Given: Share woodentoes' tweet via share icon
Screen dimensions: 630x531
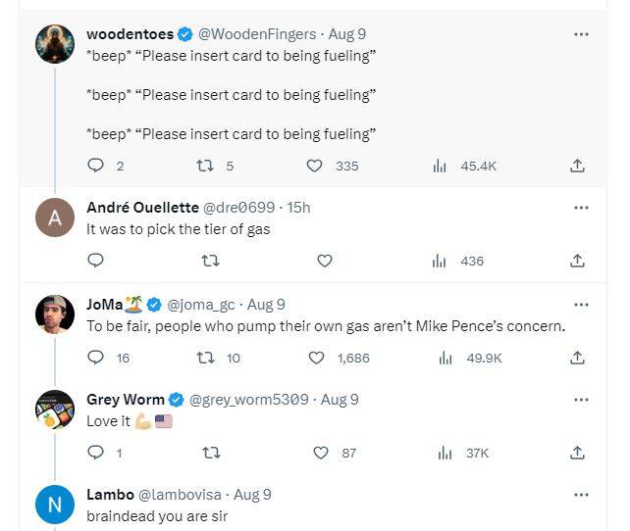Looking at the screenshot, I should pyautogui.click(x=578, y=166).
